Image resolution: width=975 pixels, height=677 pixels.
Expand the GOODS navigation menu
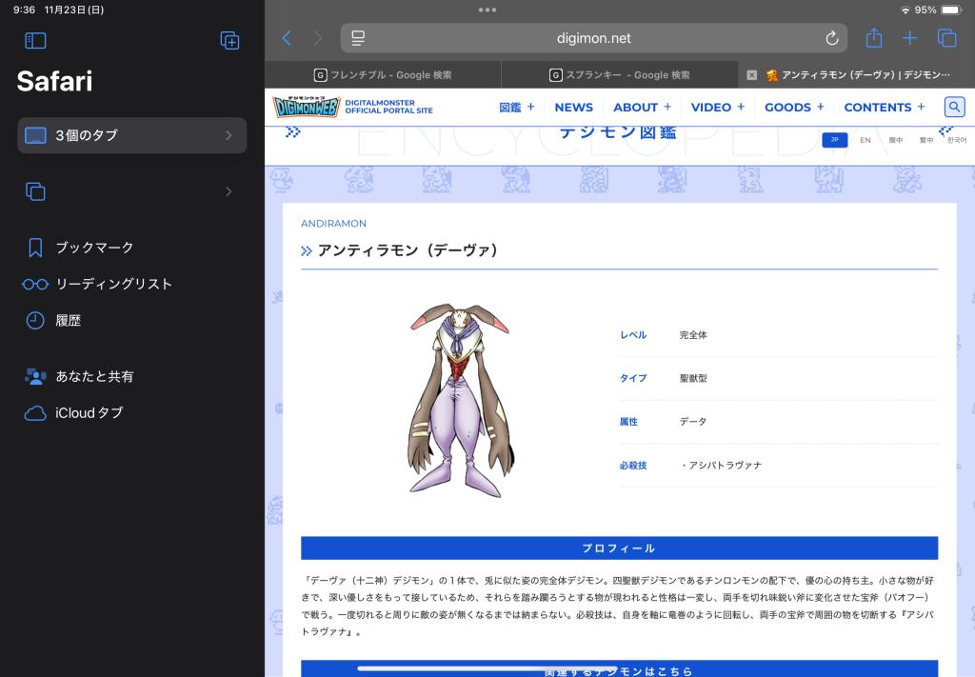pyautogui.click(x=794, y=107)
